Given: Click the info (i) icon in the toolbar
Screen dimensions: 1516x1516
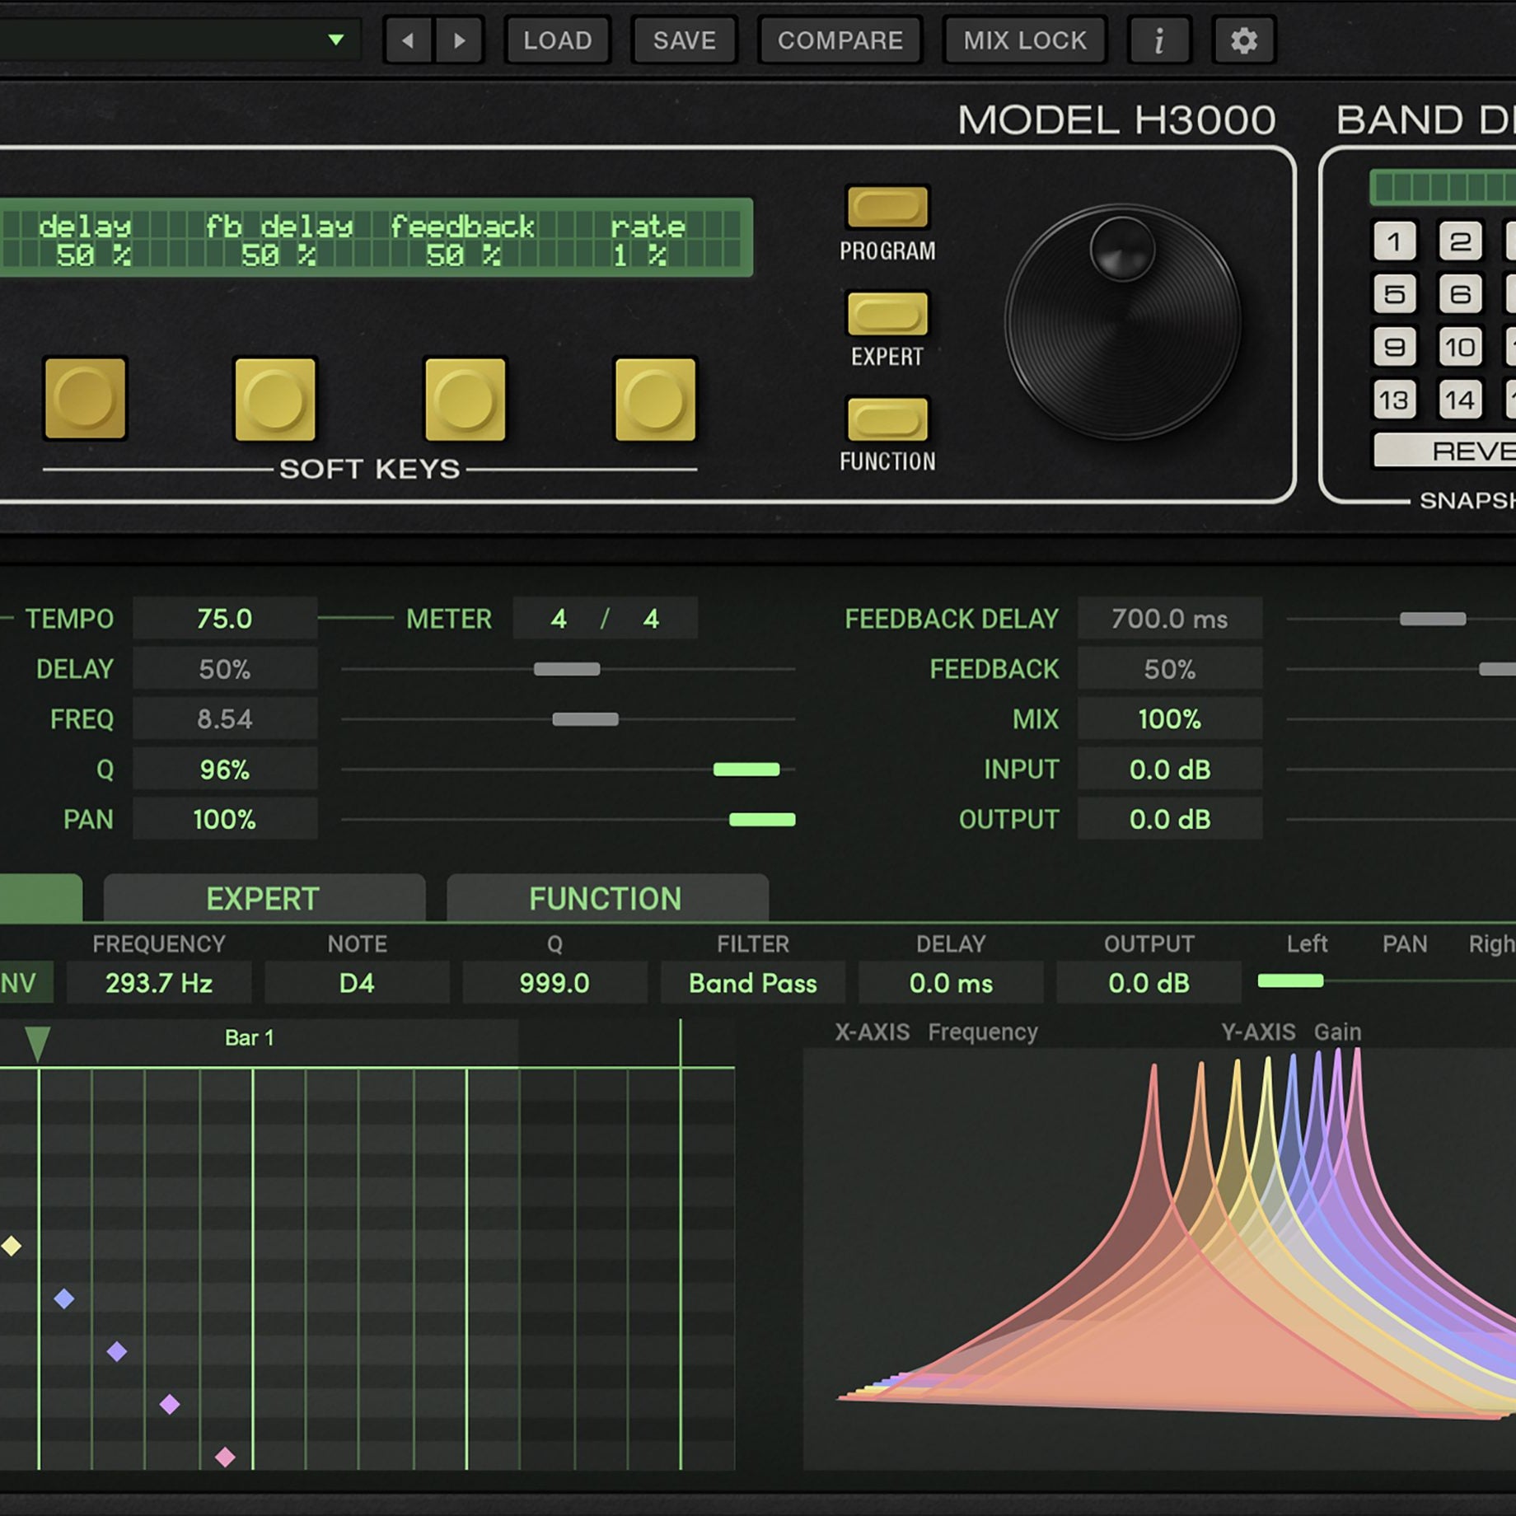Looking at the screenshot, I should click(1158, 40).
